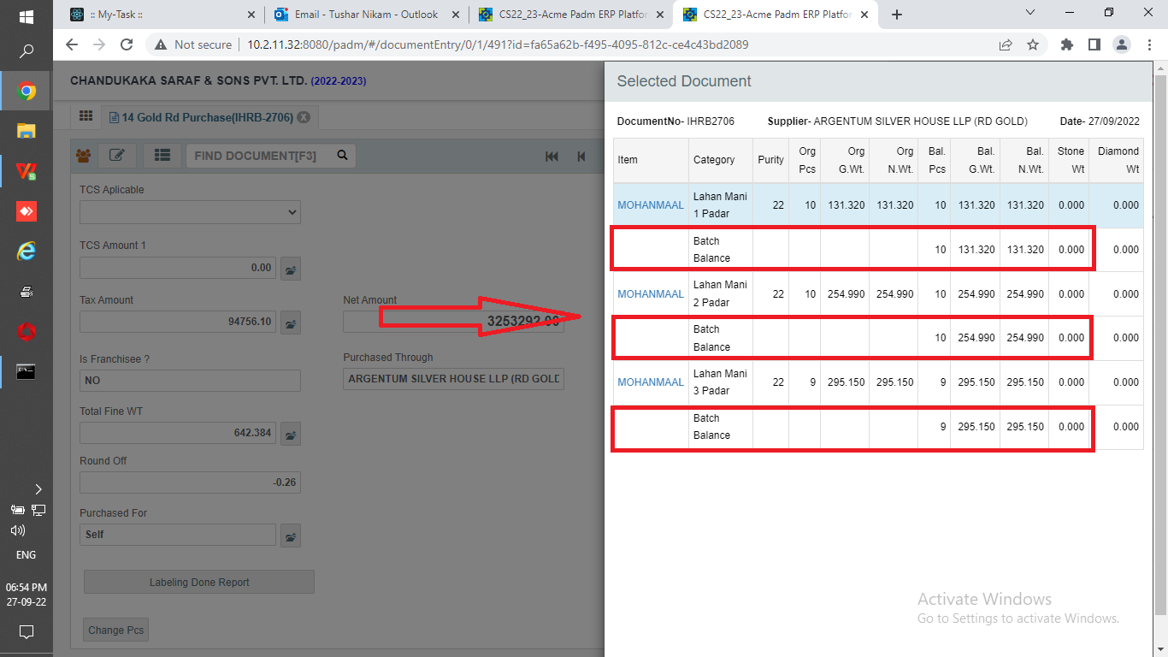Open Chrome profile avatar
Screen dimensions: 1168x657
(1121, 44)
